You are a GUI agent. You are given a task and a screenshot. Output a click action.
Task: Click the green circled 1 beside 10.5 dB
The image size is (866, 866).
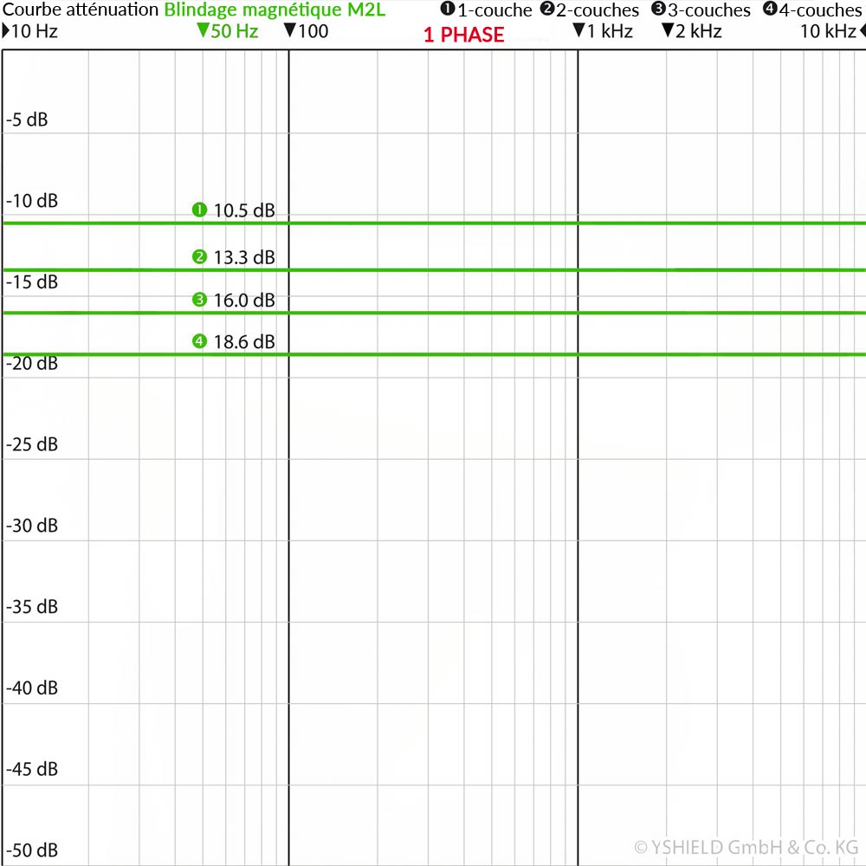coord(199,210)
